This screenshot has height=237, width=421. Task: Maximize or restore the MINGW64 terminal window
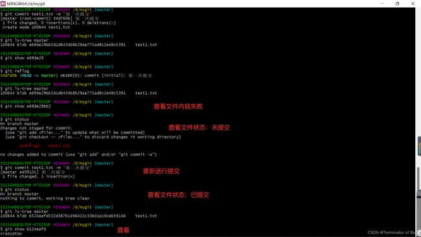click(398, 3)
